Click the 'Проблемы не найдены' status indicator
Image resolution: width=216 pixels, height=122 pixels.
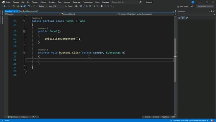pos(18,117)
